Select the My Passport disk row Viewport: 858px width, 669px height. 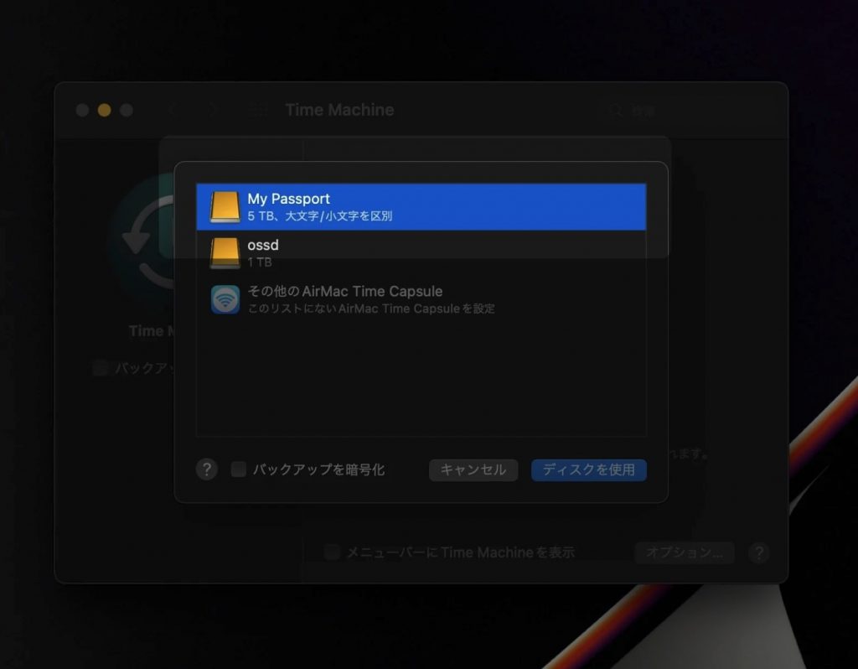coord(421,207)
